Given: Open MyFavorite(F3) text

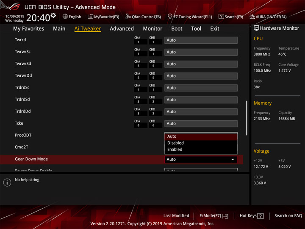Looking at the screenshot, I should [107, 17].
